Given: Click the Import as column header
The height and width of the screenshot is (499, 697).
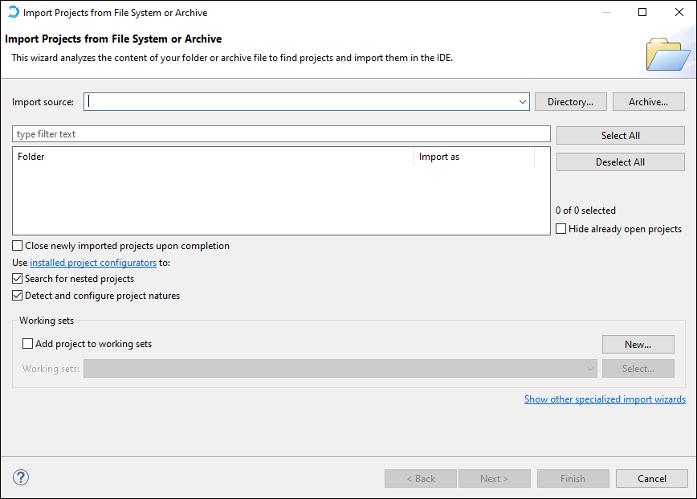Looking at the screenshot, I should click(474, 157).
